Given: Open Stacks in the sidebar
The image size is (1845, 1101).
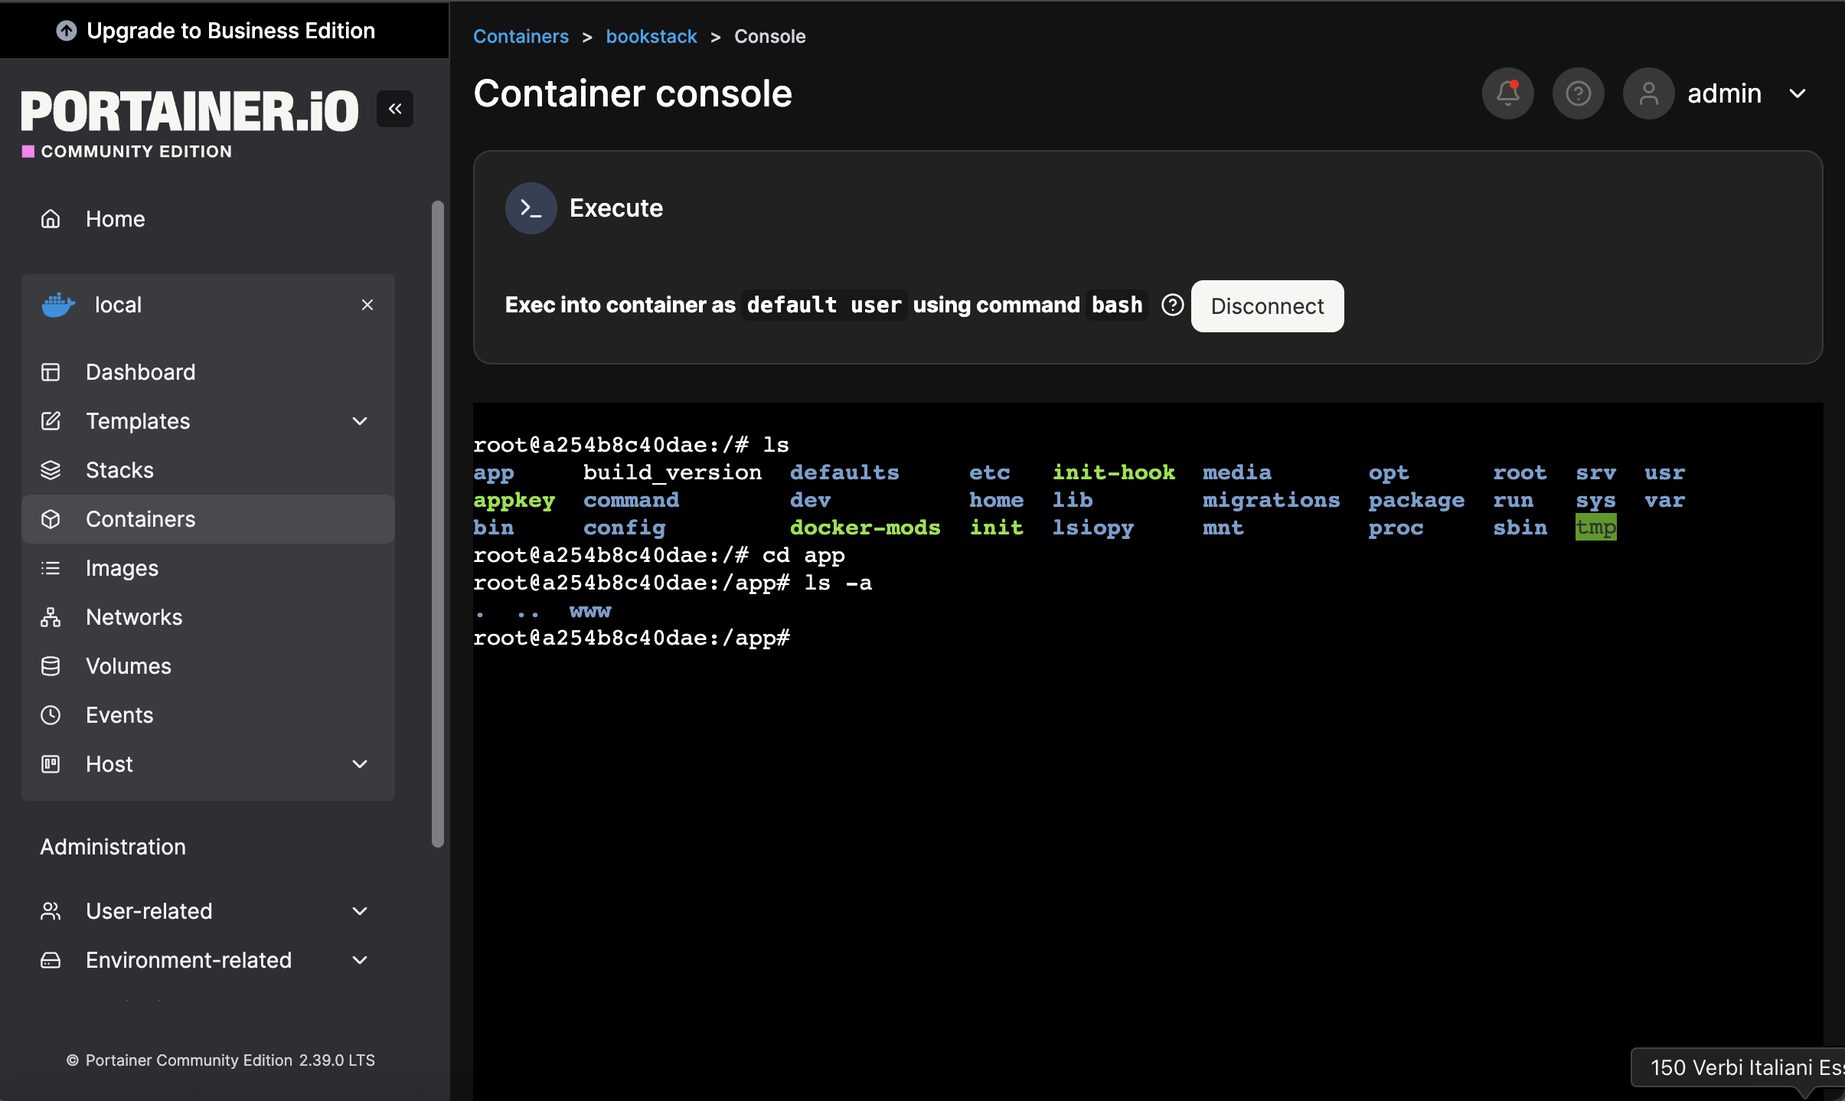Looking at the screenshot, I should (119, 470).
